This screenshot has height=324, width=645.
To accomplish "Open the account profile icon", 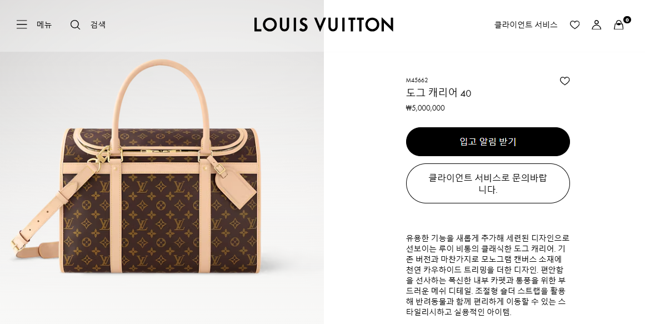I will coord(597,25).
